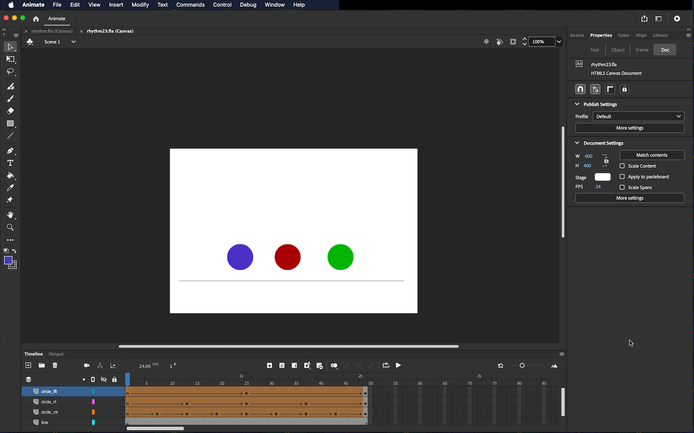This screenshot has height=433, width=694.
Task: Open the stage zoom percentage dropdown
Action: pos(559,42)
